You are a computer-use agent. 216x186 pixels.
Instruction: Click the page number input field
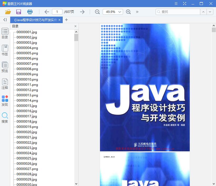point(57,12)
